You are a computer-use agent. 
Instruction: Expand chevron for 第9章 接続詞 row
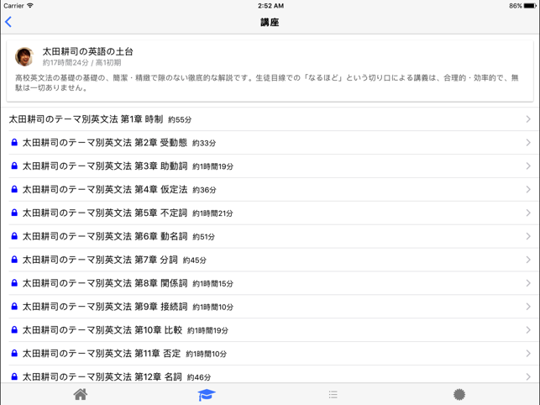528,307
